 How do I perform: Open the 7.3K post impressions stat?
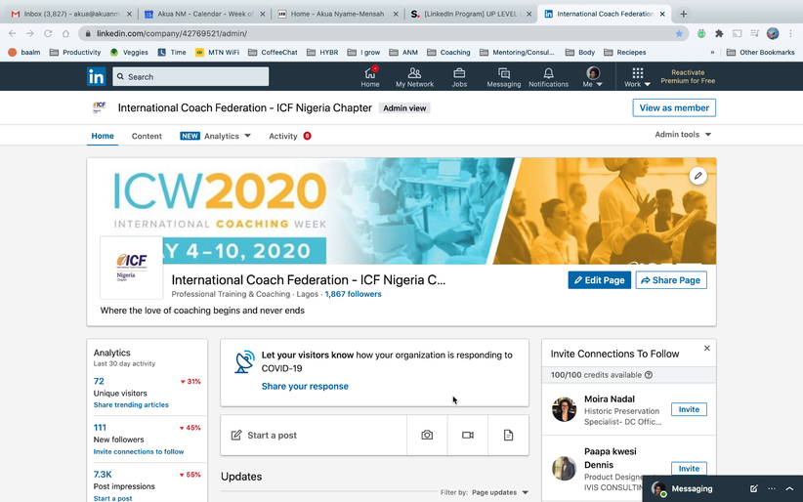[x=103, y=475]
